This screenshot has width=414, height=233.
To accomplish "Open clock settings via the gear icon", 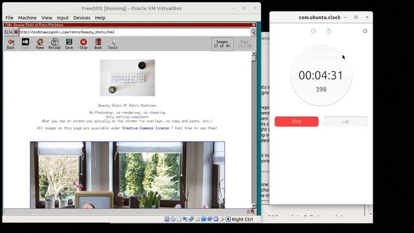I will click(x=365, y=31).
